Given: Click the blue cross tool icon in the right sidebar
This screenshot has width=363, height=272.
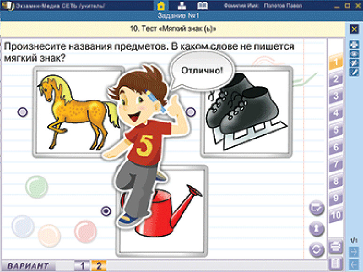Looking at the screenshot, I should 354,44.
